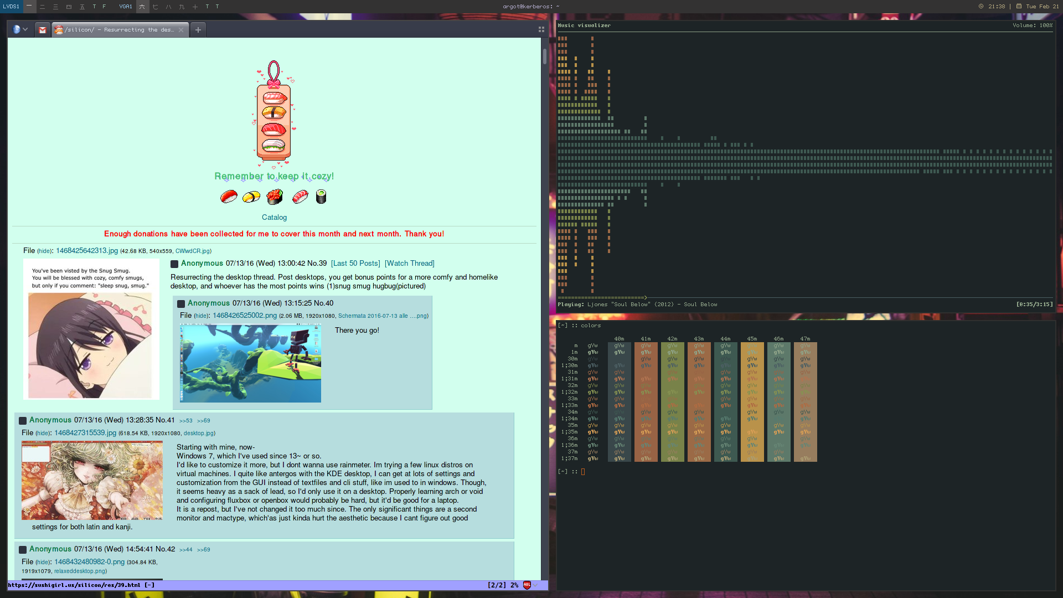
Task: Click the red tuna nigiri sushi icon
Action: click(x=229, y=197)
